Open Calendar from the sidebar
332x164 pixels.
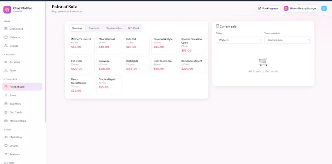22,37
